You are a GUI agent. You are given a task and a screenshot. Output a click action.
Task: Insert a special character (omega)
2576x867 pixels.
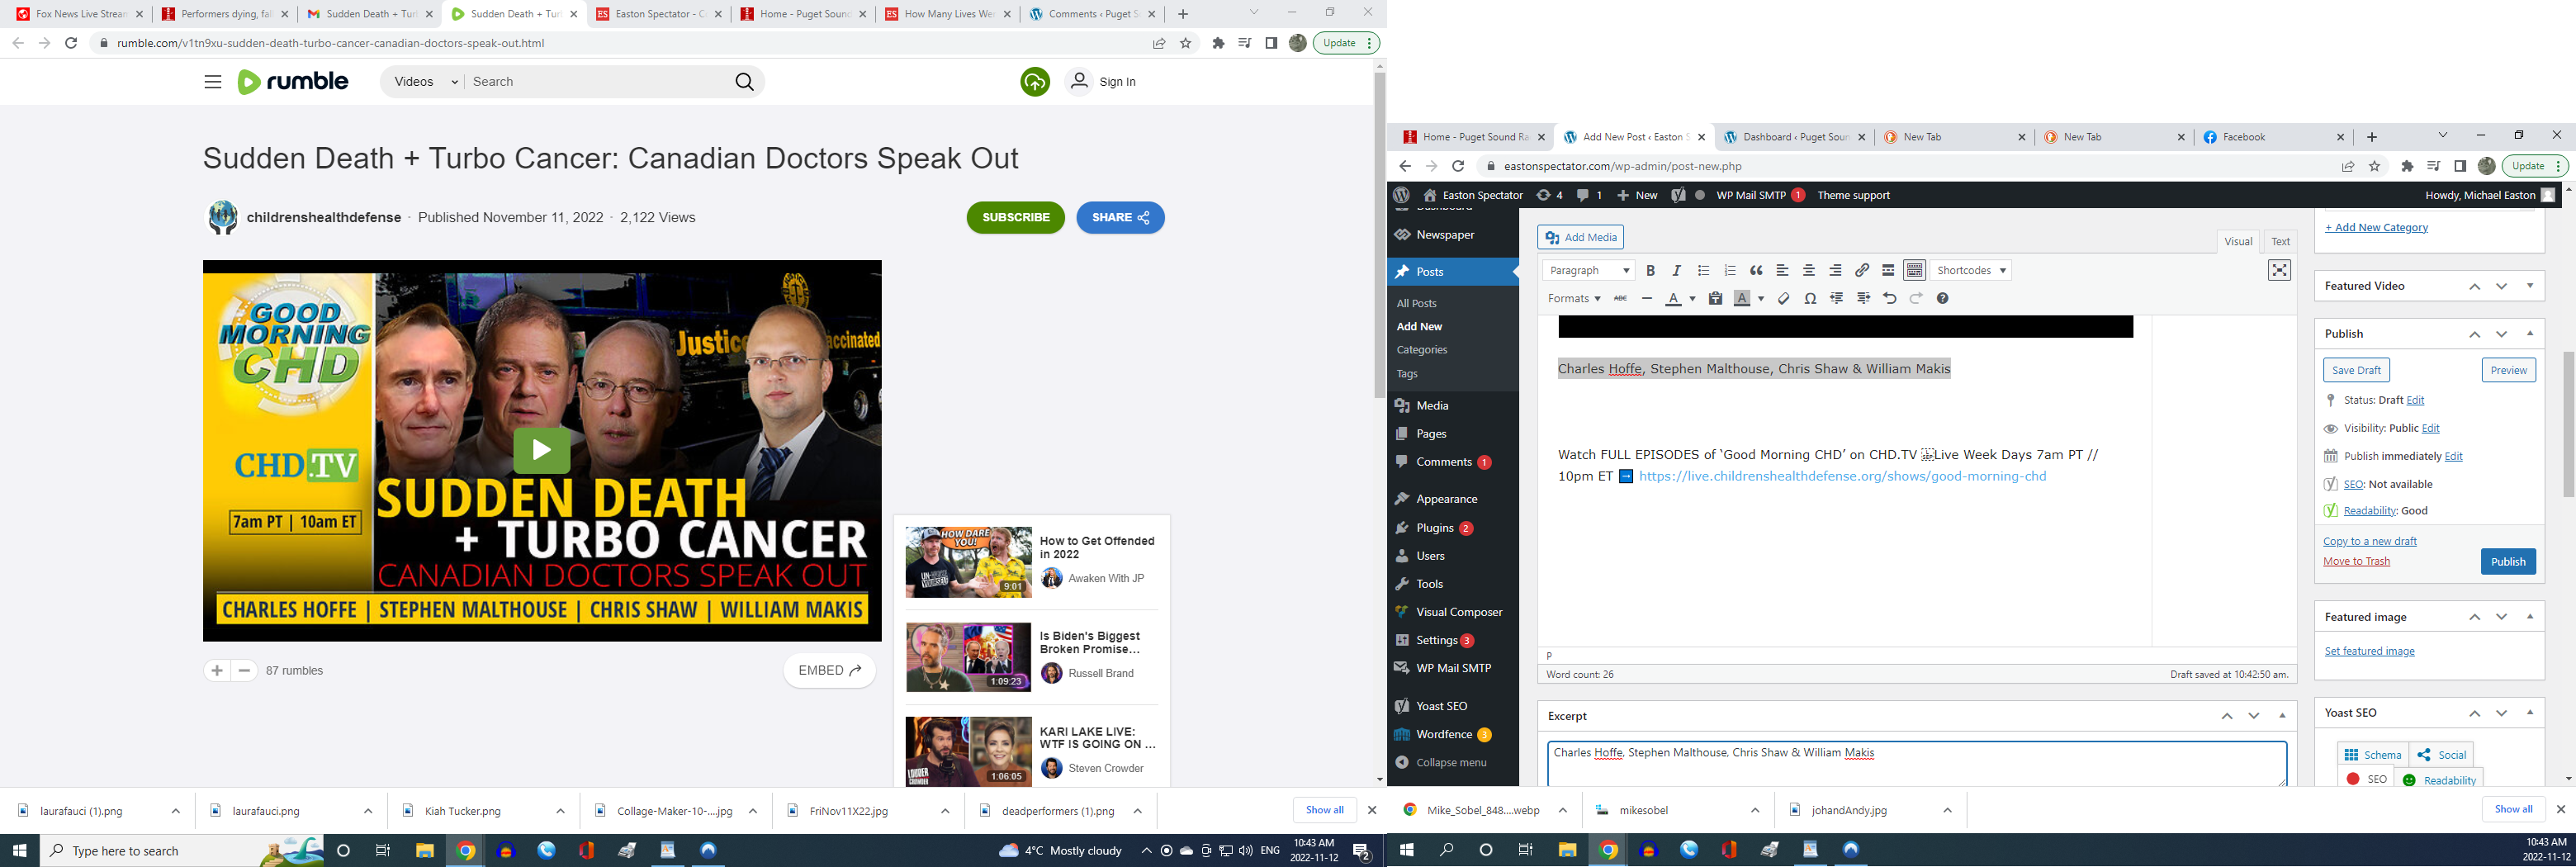1810,299
